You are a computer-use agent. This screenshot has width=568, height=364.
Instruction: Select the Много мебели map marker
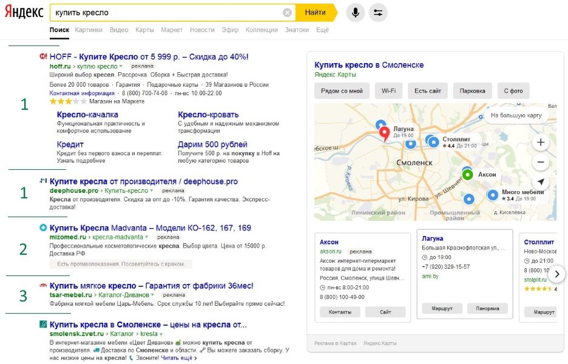tap(493, 195)
